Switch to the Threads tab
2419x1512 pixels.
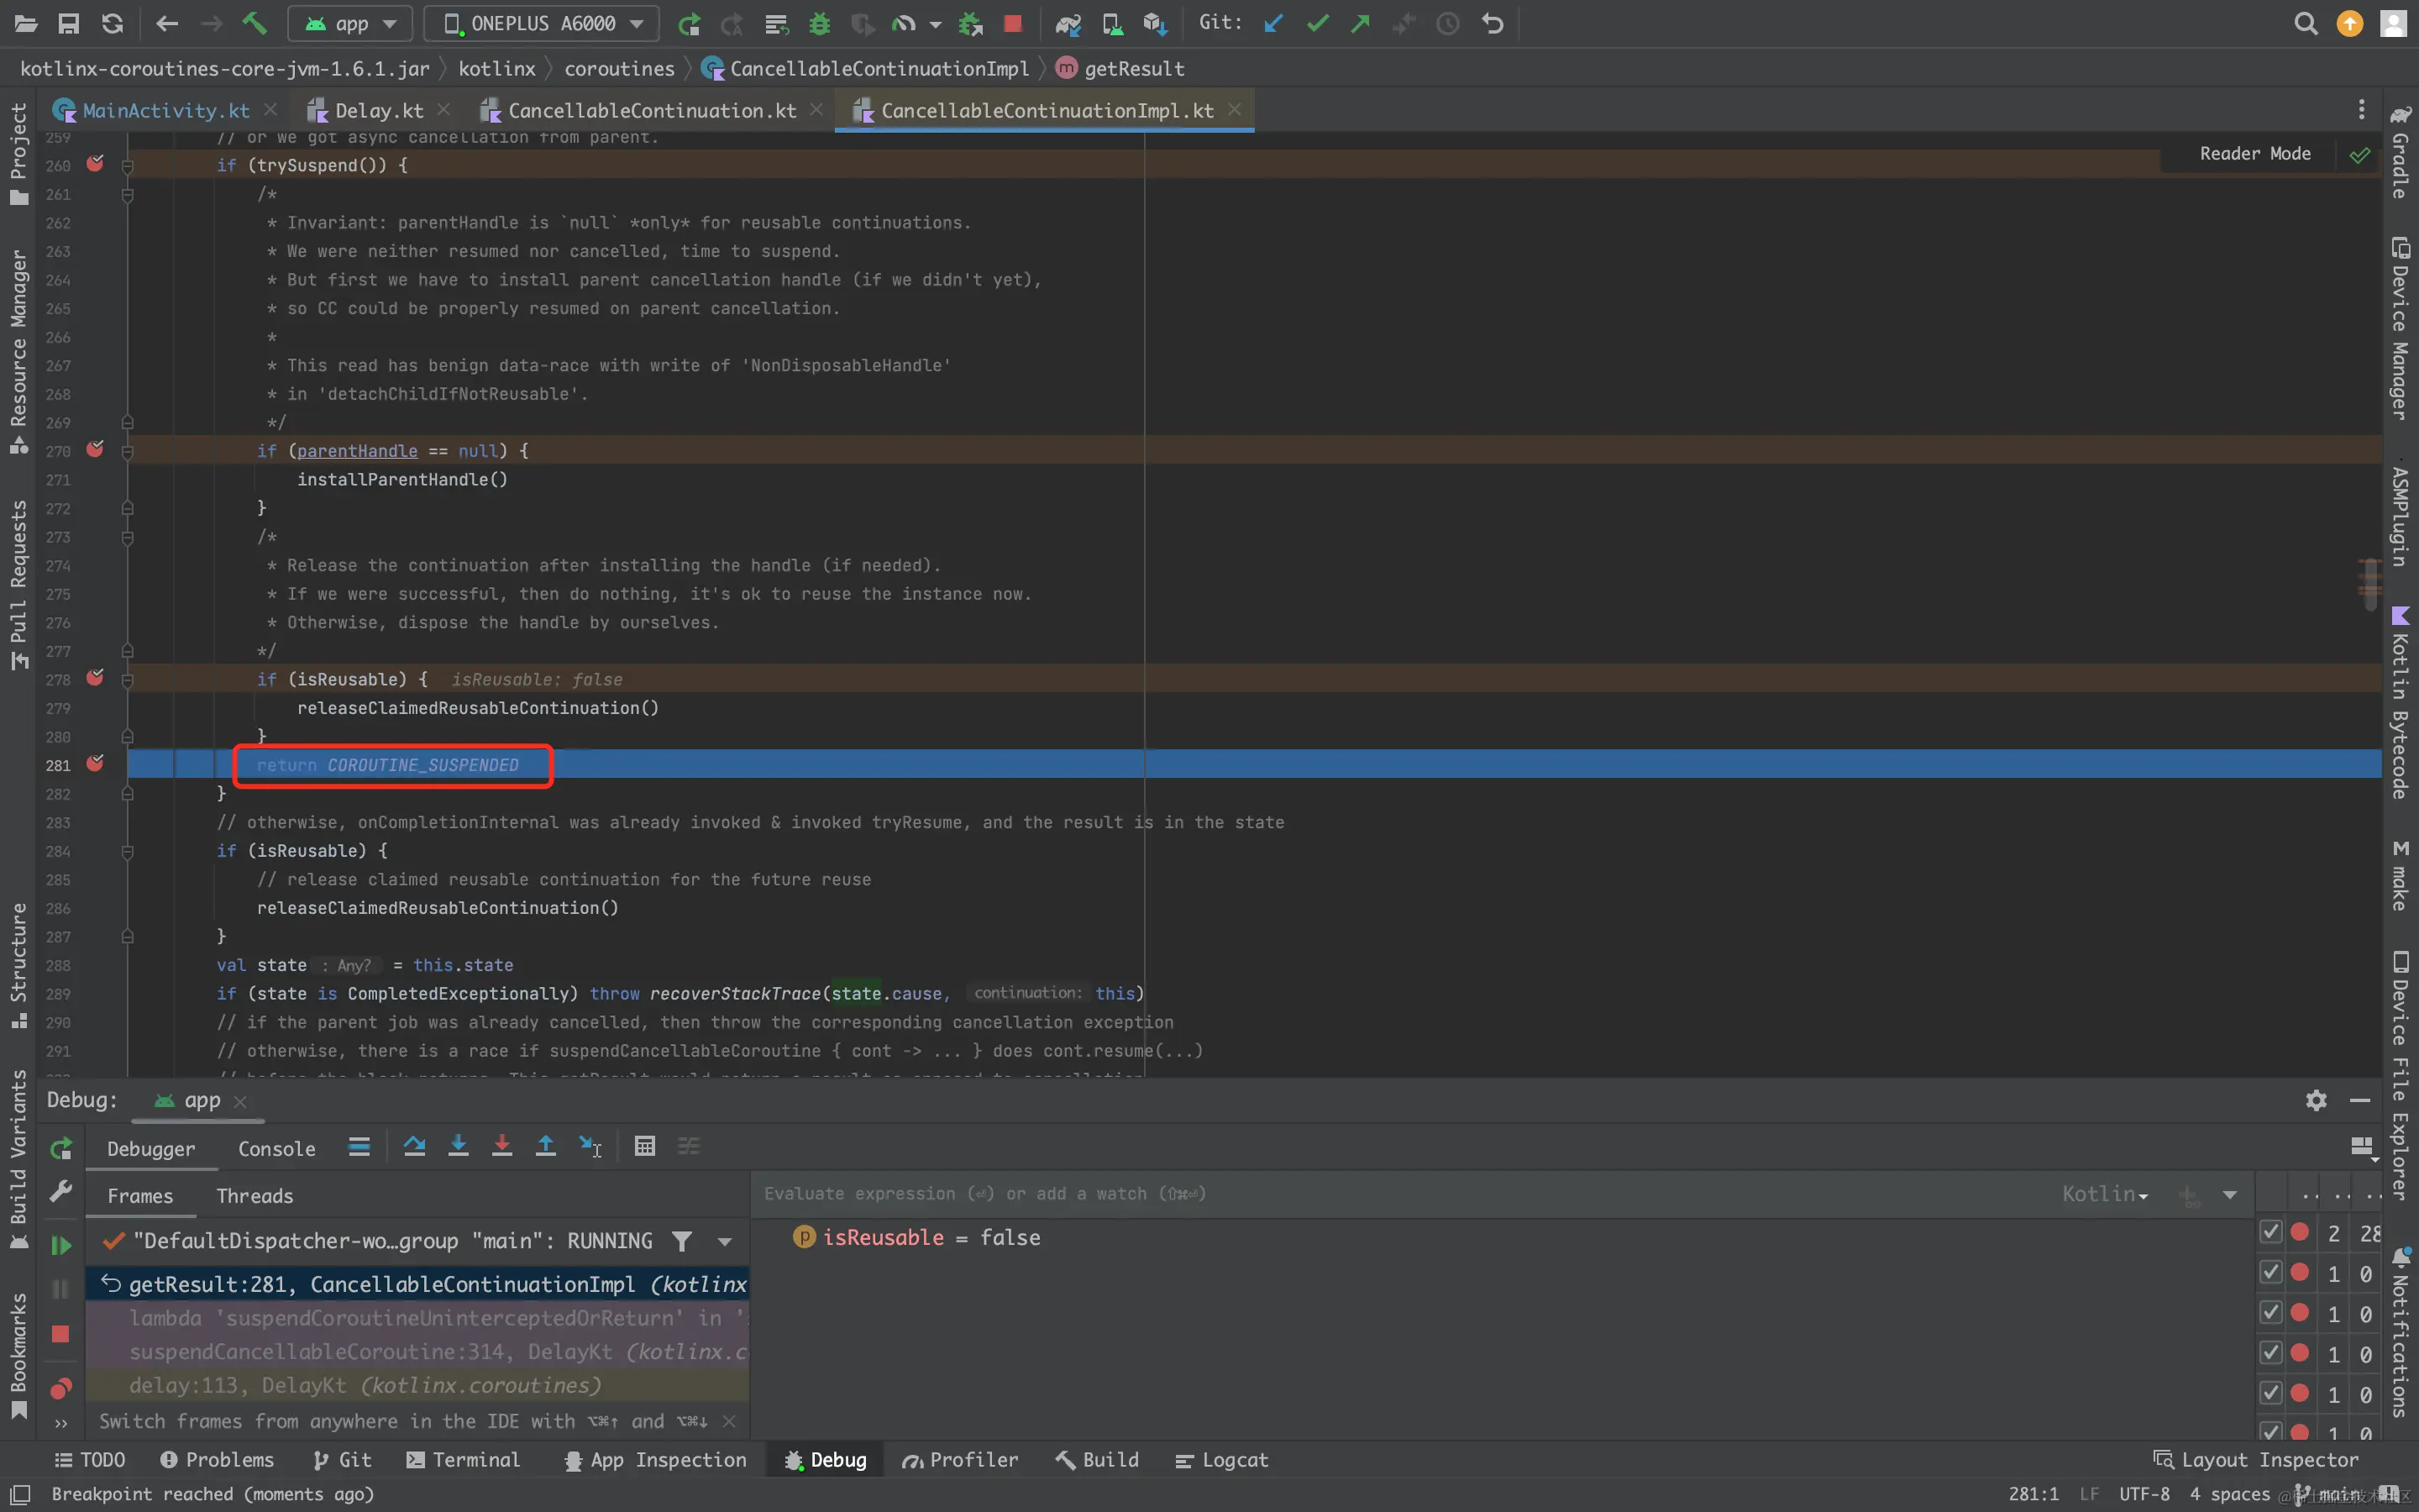coord(254,1196)
